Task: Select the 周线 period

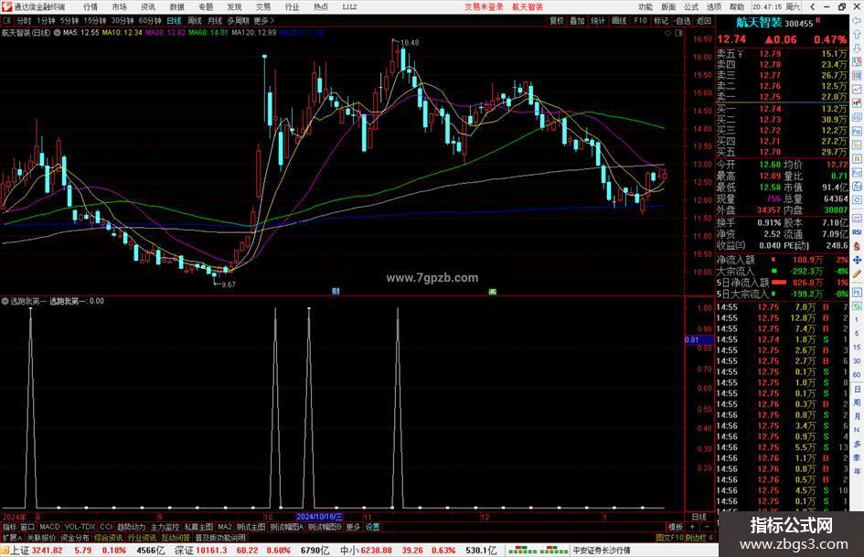Action: pyautogui.click(x=195, y=20)
